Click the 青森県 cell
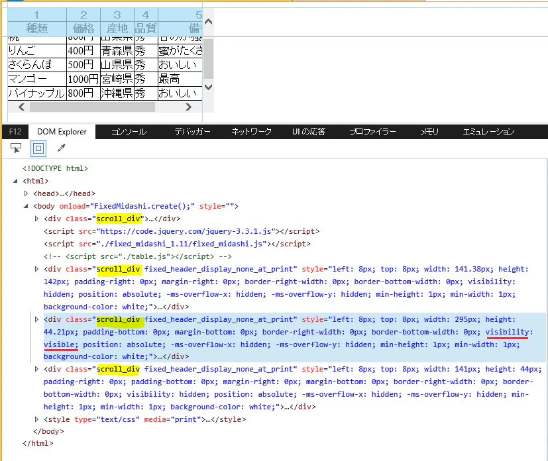This screenshot has width=548, height=461. click(117, 51)
